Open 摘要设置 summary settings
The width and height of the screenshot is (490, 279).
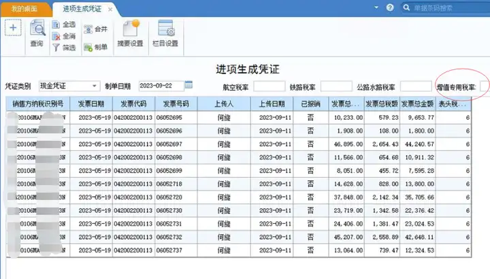click(x=130, y=33)
